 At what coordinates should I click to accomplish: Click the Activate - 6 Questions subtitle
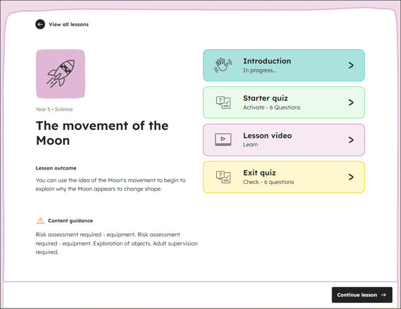coord(272,107)
